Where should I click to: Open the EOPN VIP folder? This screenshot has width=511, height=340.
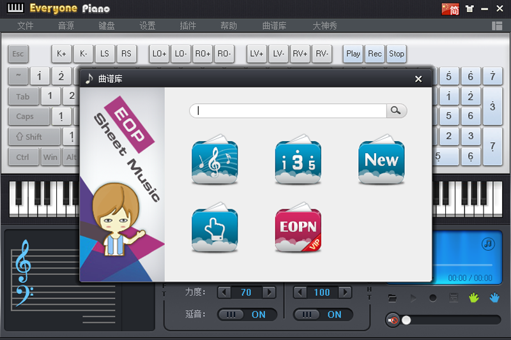[x=298, y=228]
